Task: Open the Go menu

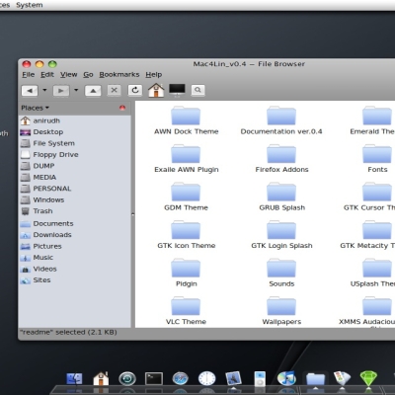Action: 88,75
